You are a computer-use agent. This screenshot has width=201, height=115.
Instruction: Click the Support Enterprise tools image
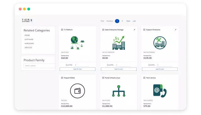pyautogui.click(x=160, y=43)
